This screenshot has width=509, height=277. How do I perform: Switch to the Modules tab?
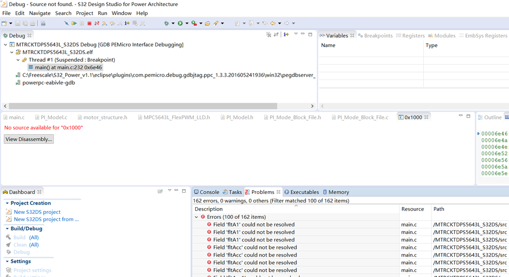(442, 36)
